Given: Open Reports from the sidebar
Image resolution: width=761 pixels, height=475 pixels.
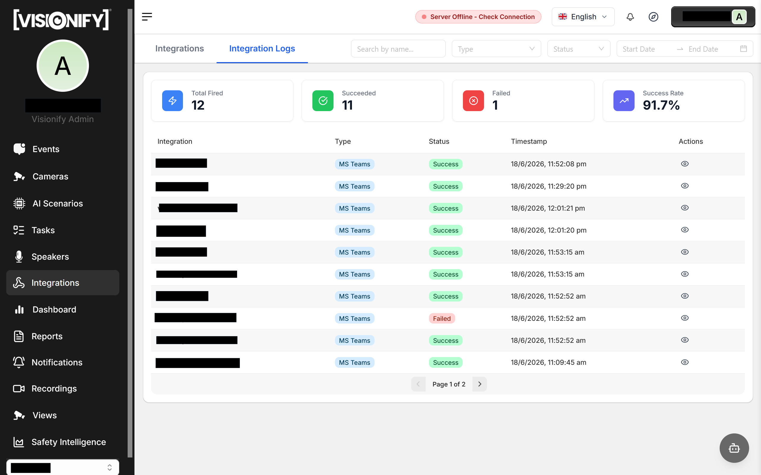Looking at the screenshot, I should 62,336.
